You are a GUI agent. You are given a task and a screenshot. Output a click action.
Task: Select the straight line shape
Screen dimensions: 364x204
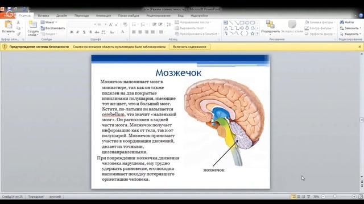tap(231, 23)
